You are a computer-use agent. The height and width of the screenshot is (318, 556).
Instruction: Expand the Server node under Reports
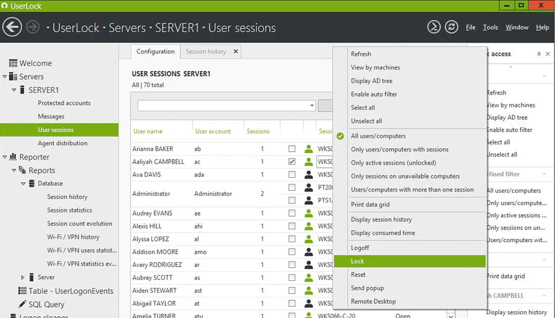23,277
